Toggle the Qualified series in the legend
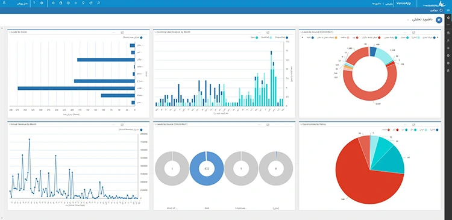This screenshot has height=220, width=452. point(266,37)
